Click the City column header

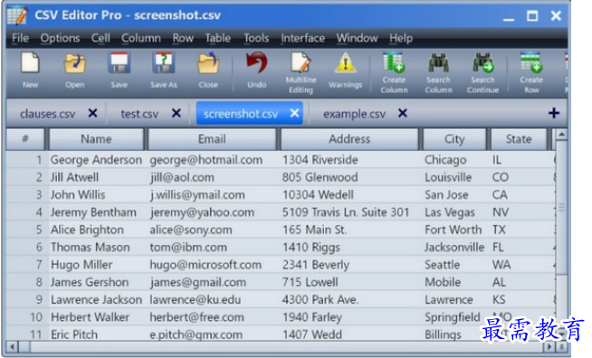[454, 139]
